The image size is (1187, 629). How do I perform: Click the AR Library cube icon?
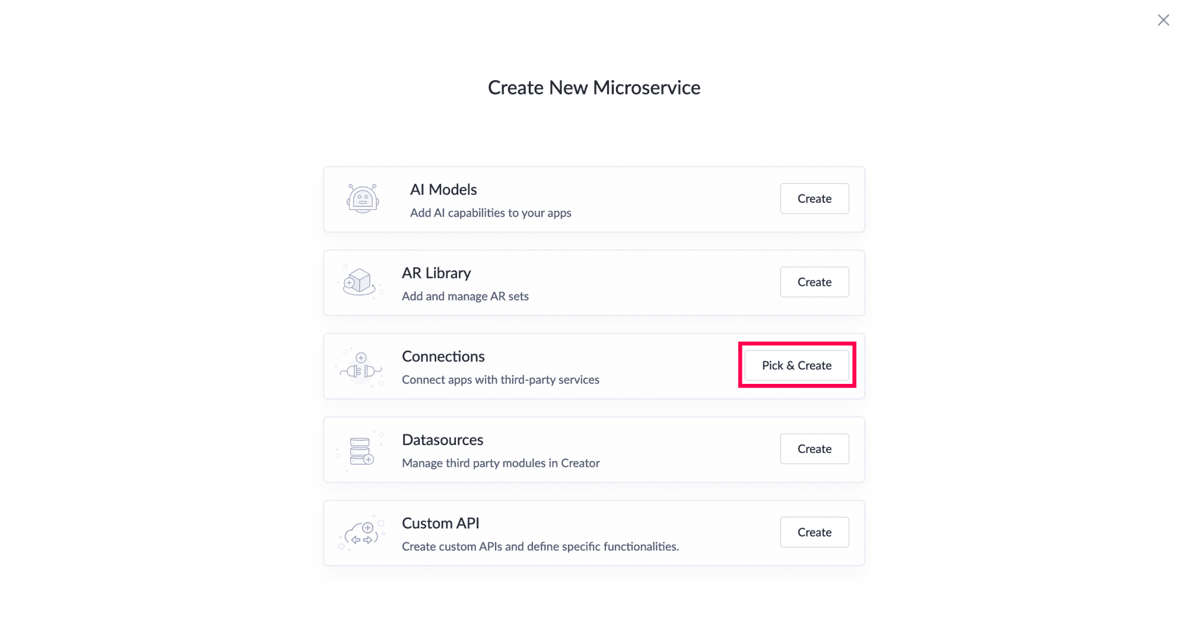click(x=360, y=282)
